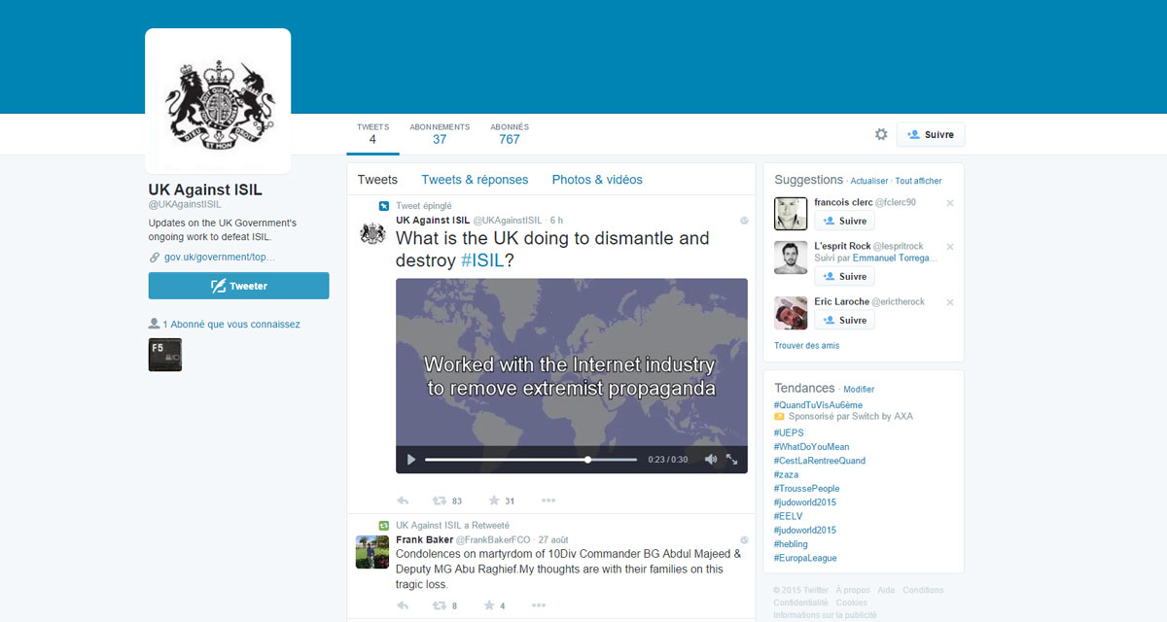Image resolution: width=1167 pixels, height=622 pixels.
Task: Open Frank Baker tweet's top-right dropdown caret
Action: [744, 539]
